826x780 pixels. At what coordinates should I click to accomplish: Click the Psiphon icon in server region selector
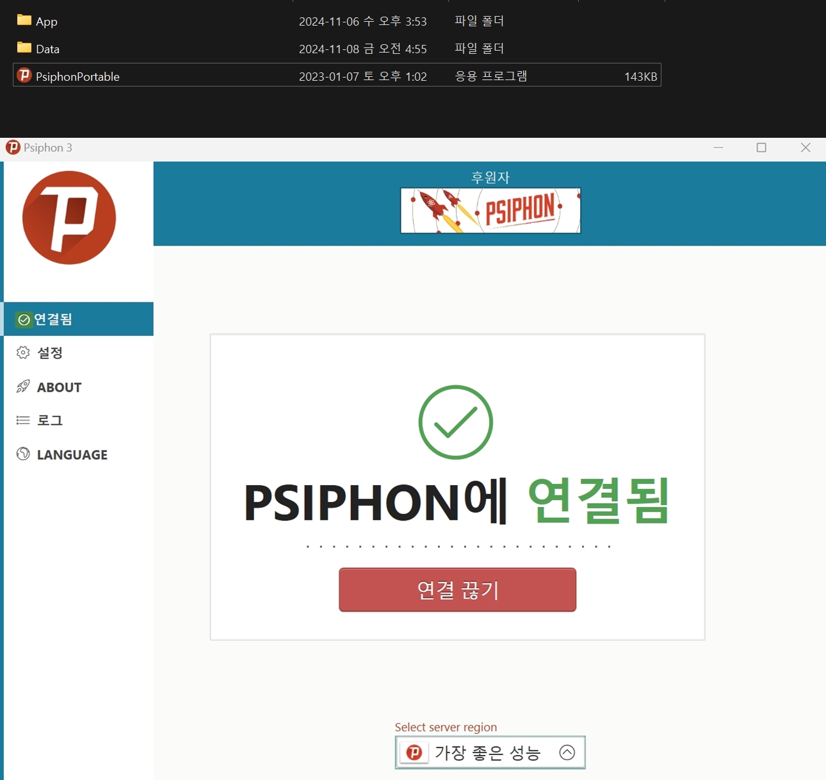coord(414,752)
